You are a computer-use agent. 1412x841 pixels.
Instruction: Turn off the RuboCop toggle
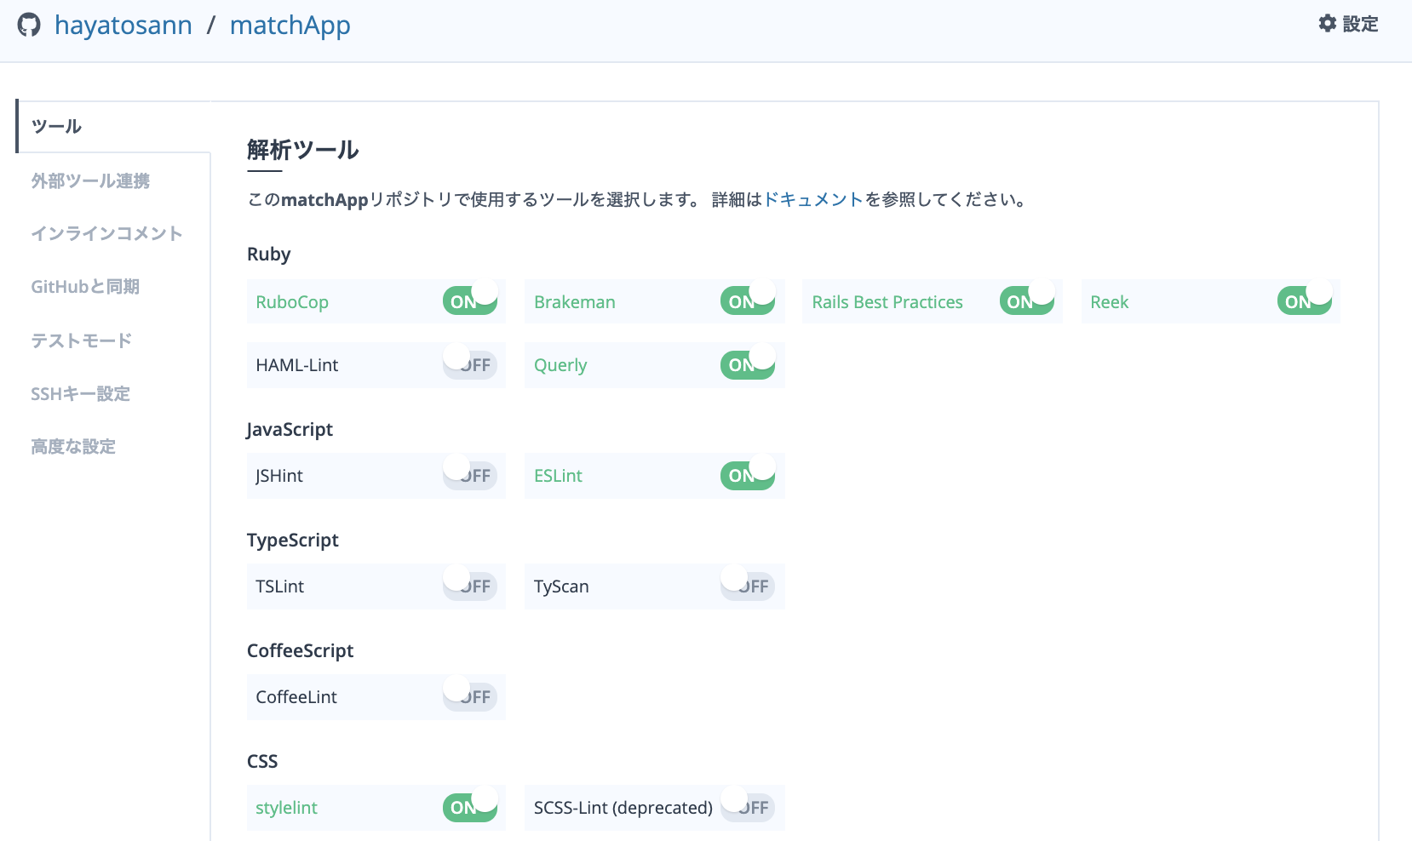click(x=470, y=300)
